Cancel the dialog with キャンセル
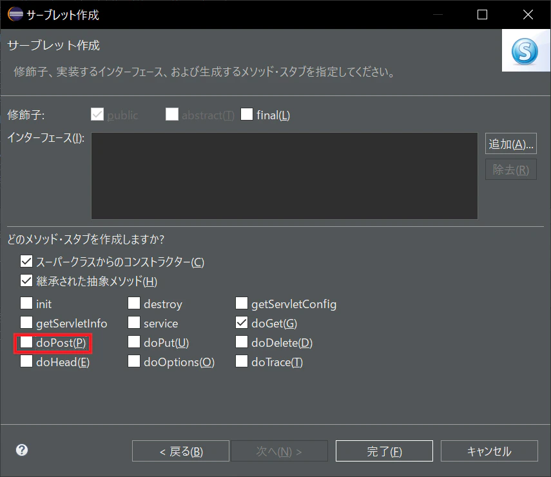551x477 pixels. [x=489, y=451]
